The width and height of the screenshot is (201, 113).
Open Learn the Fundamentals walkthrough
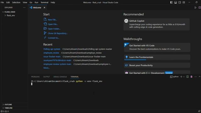tap(157, 57)
